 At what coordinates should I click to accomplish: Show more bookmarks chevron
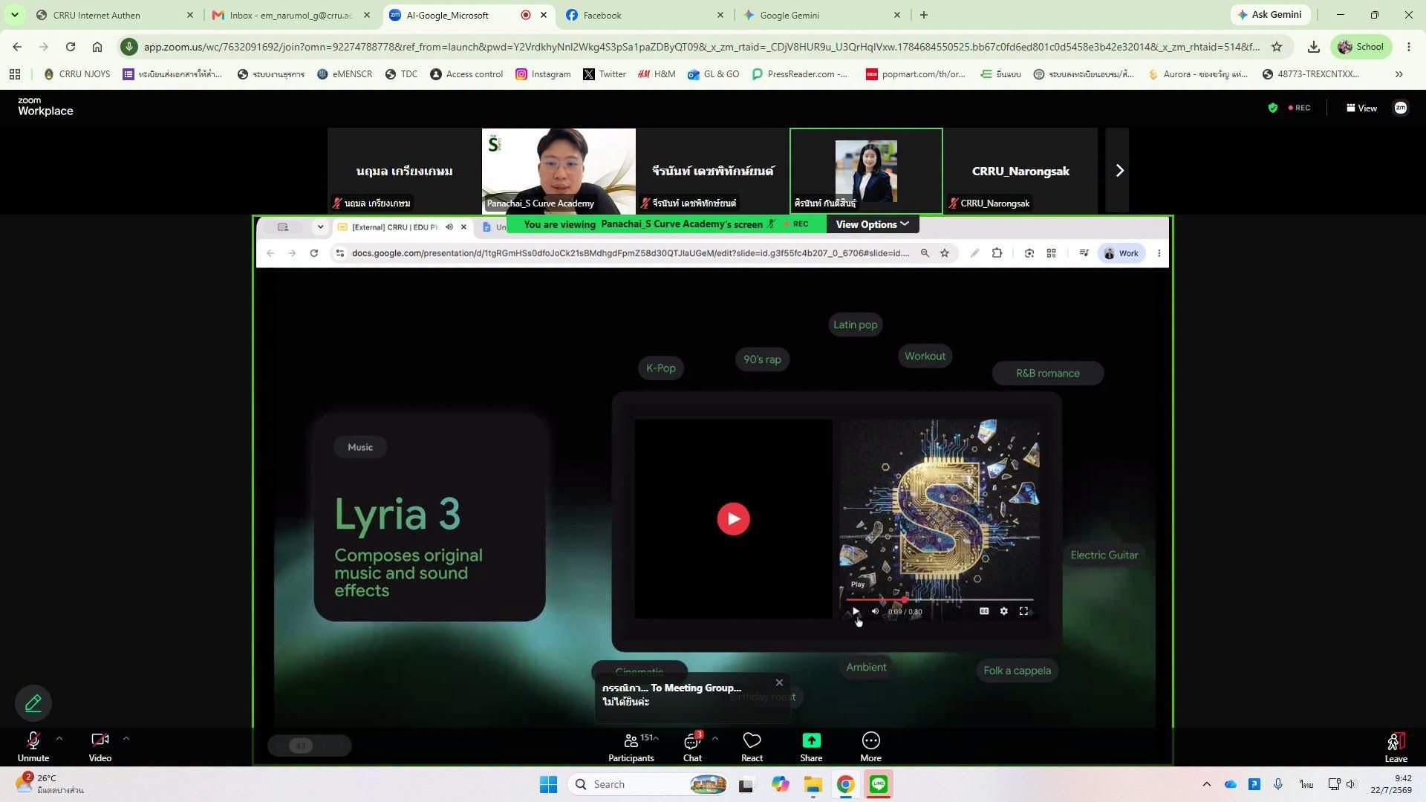[x=1399, y=74]
